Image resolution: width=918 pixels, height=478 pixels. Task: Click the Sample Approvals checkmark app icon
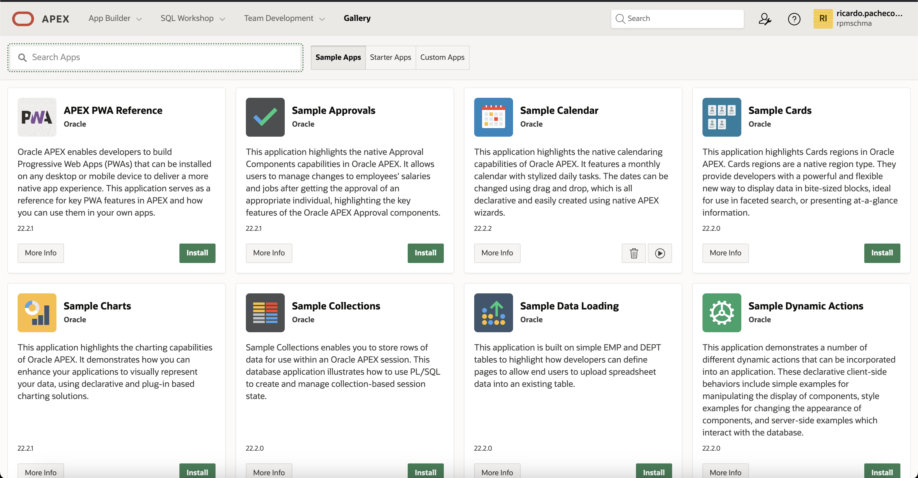point(265,117)
